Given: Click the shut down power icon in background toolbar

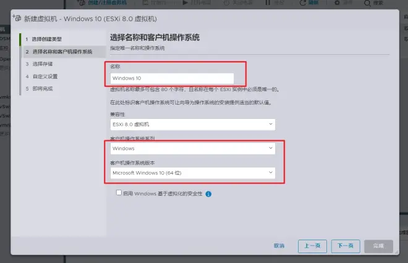Looking at the screenshot, I should [227, 2].
